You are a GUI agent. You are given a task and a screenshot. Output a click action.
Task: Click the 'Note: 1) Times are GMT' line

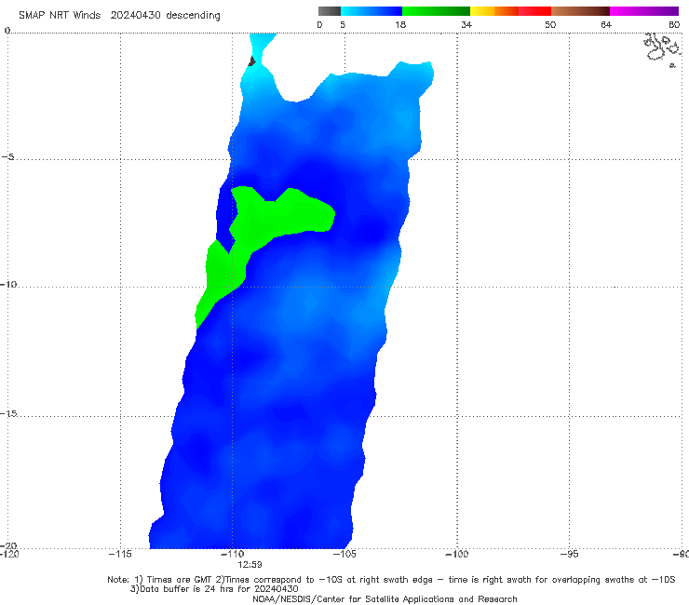391,580
